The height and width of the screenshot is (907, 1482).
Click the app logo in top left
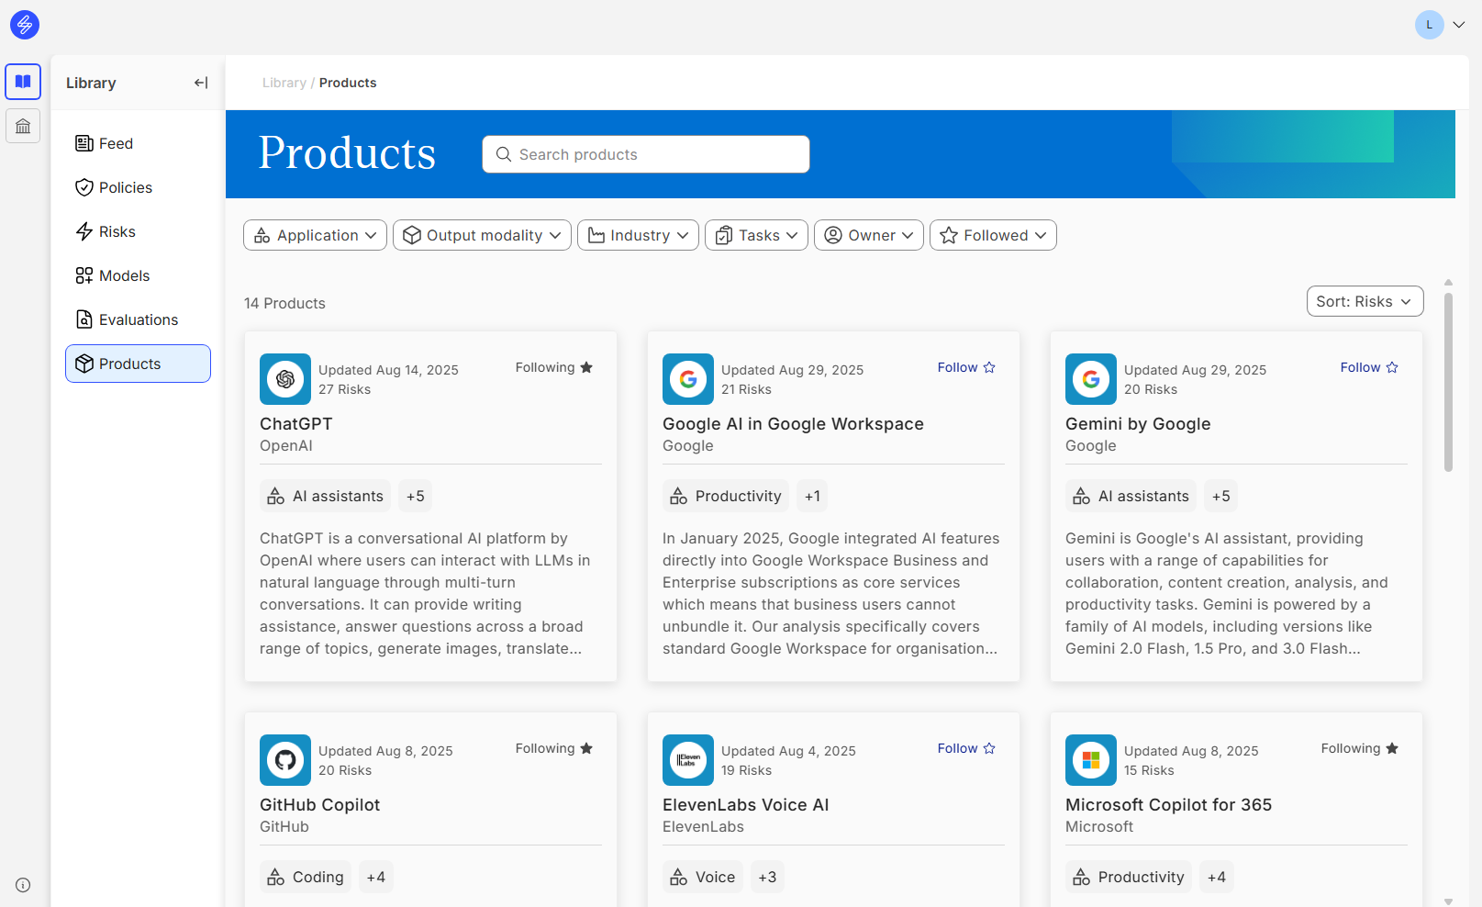[25, 25]
